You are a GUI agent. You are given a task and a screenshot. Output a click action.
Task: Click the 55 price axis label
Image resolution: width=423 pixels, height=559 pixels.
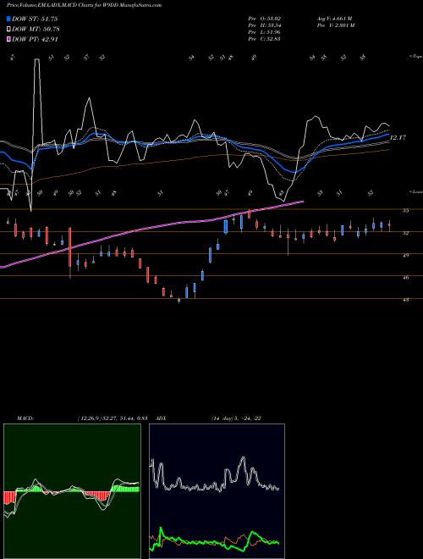[x=405, y=211]
